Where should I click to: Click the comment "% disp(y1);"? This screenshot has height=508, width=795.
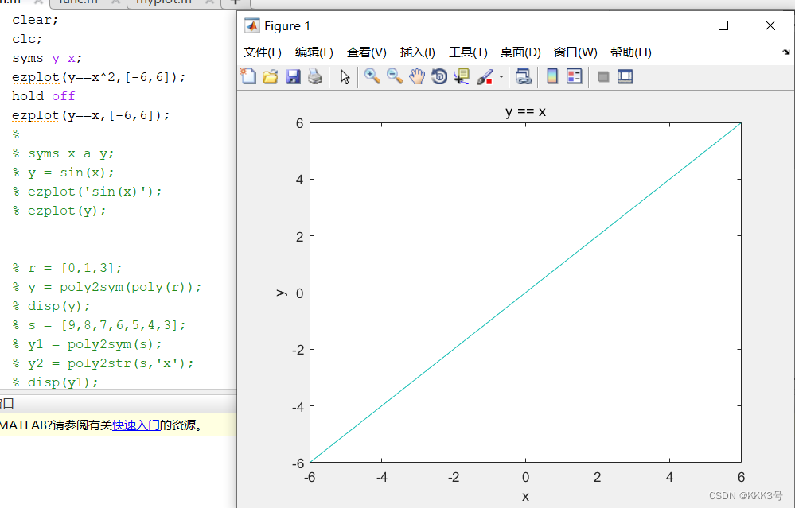click(x=55, y=382)
